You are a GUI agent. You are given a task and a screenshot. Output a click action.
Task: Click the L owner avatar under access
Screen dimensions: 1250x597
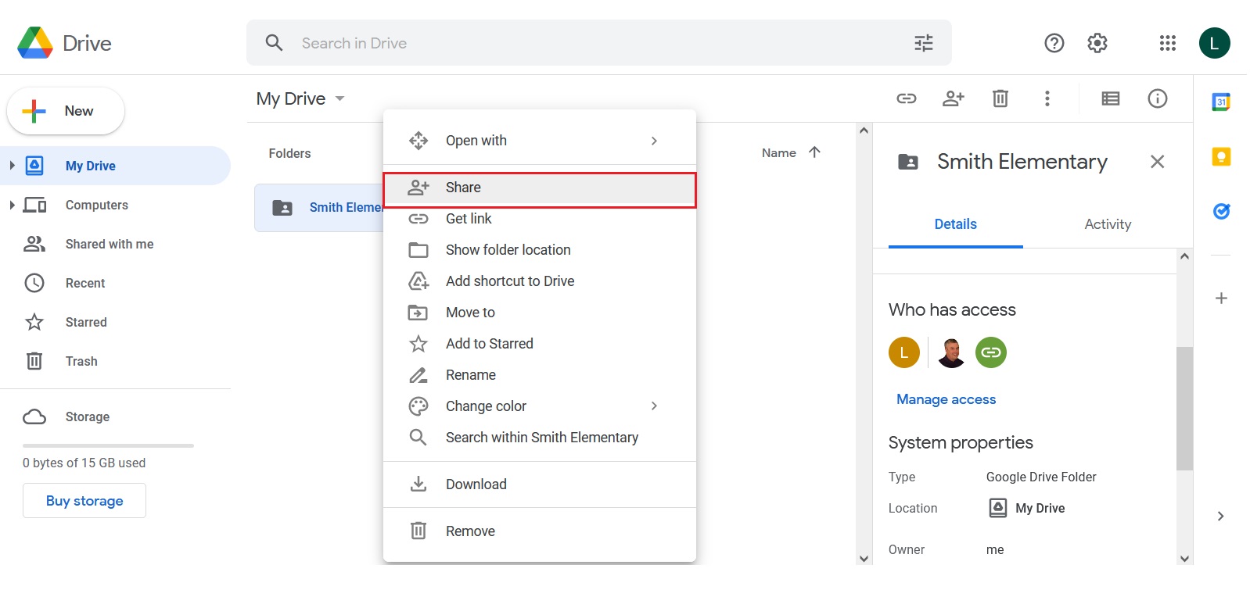click(x=904, y=352)
